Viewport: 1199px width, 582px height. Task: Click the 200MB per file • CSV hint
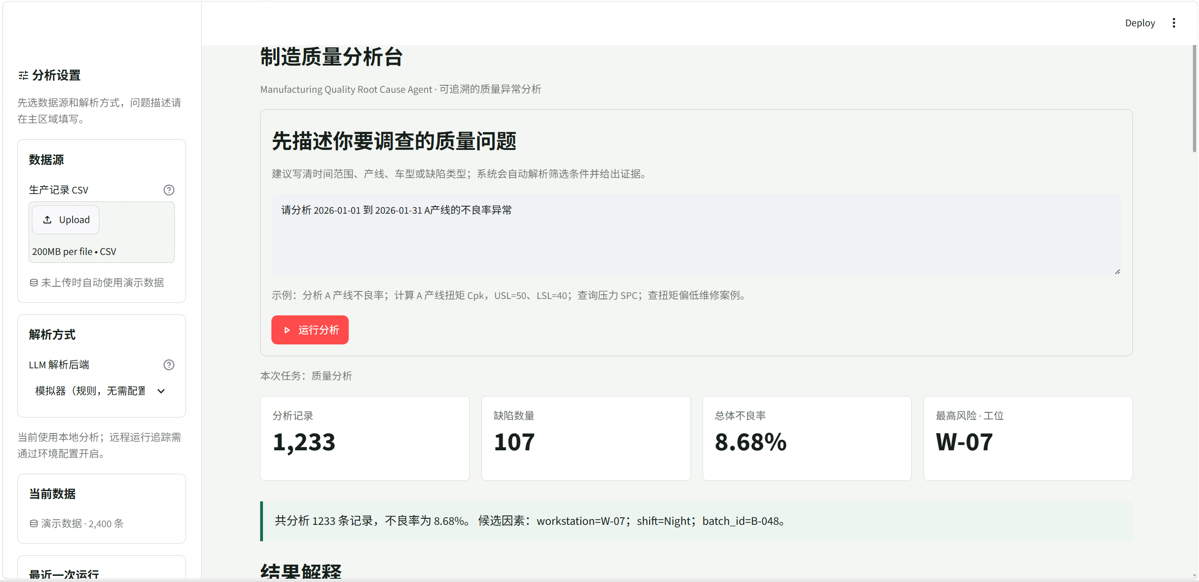coord(74,252)
